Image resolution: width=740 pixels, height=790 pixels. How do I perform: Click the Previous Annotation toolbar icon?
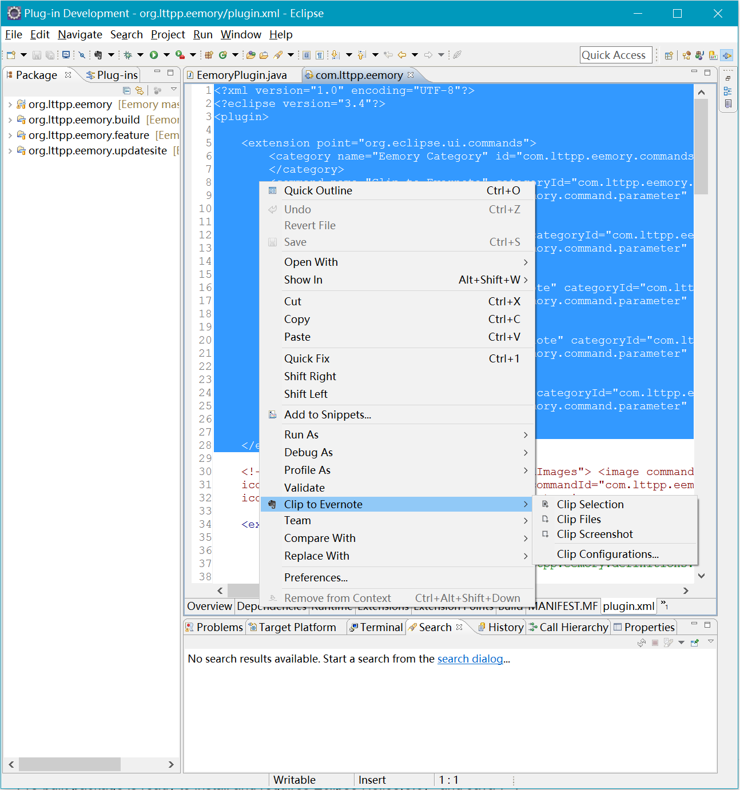pyautogui.click(x=361, y=55)
